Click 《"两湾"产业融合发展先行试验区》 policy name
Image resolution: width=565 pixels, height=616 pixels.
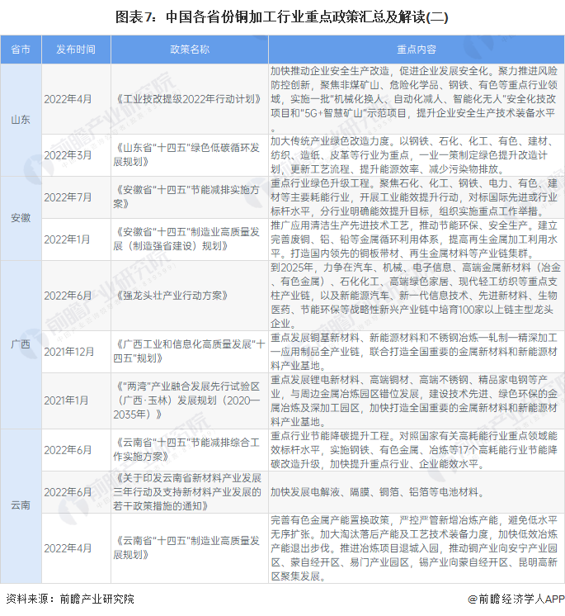(x=186, y=400)
